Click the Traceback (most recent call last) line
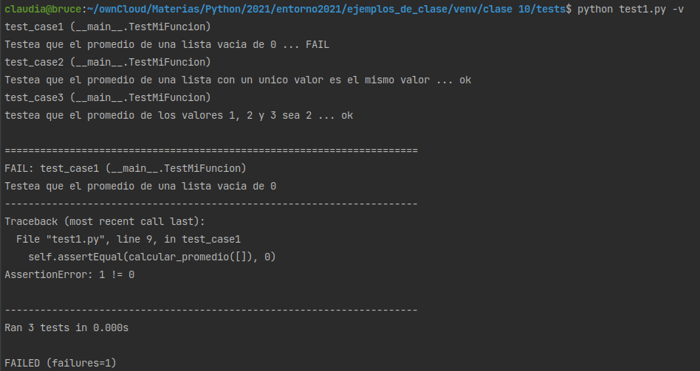Screen dimensions: 700x371 105,221
